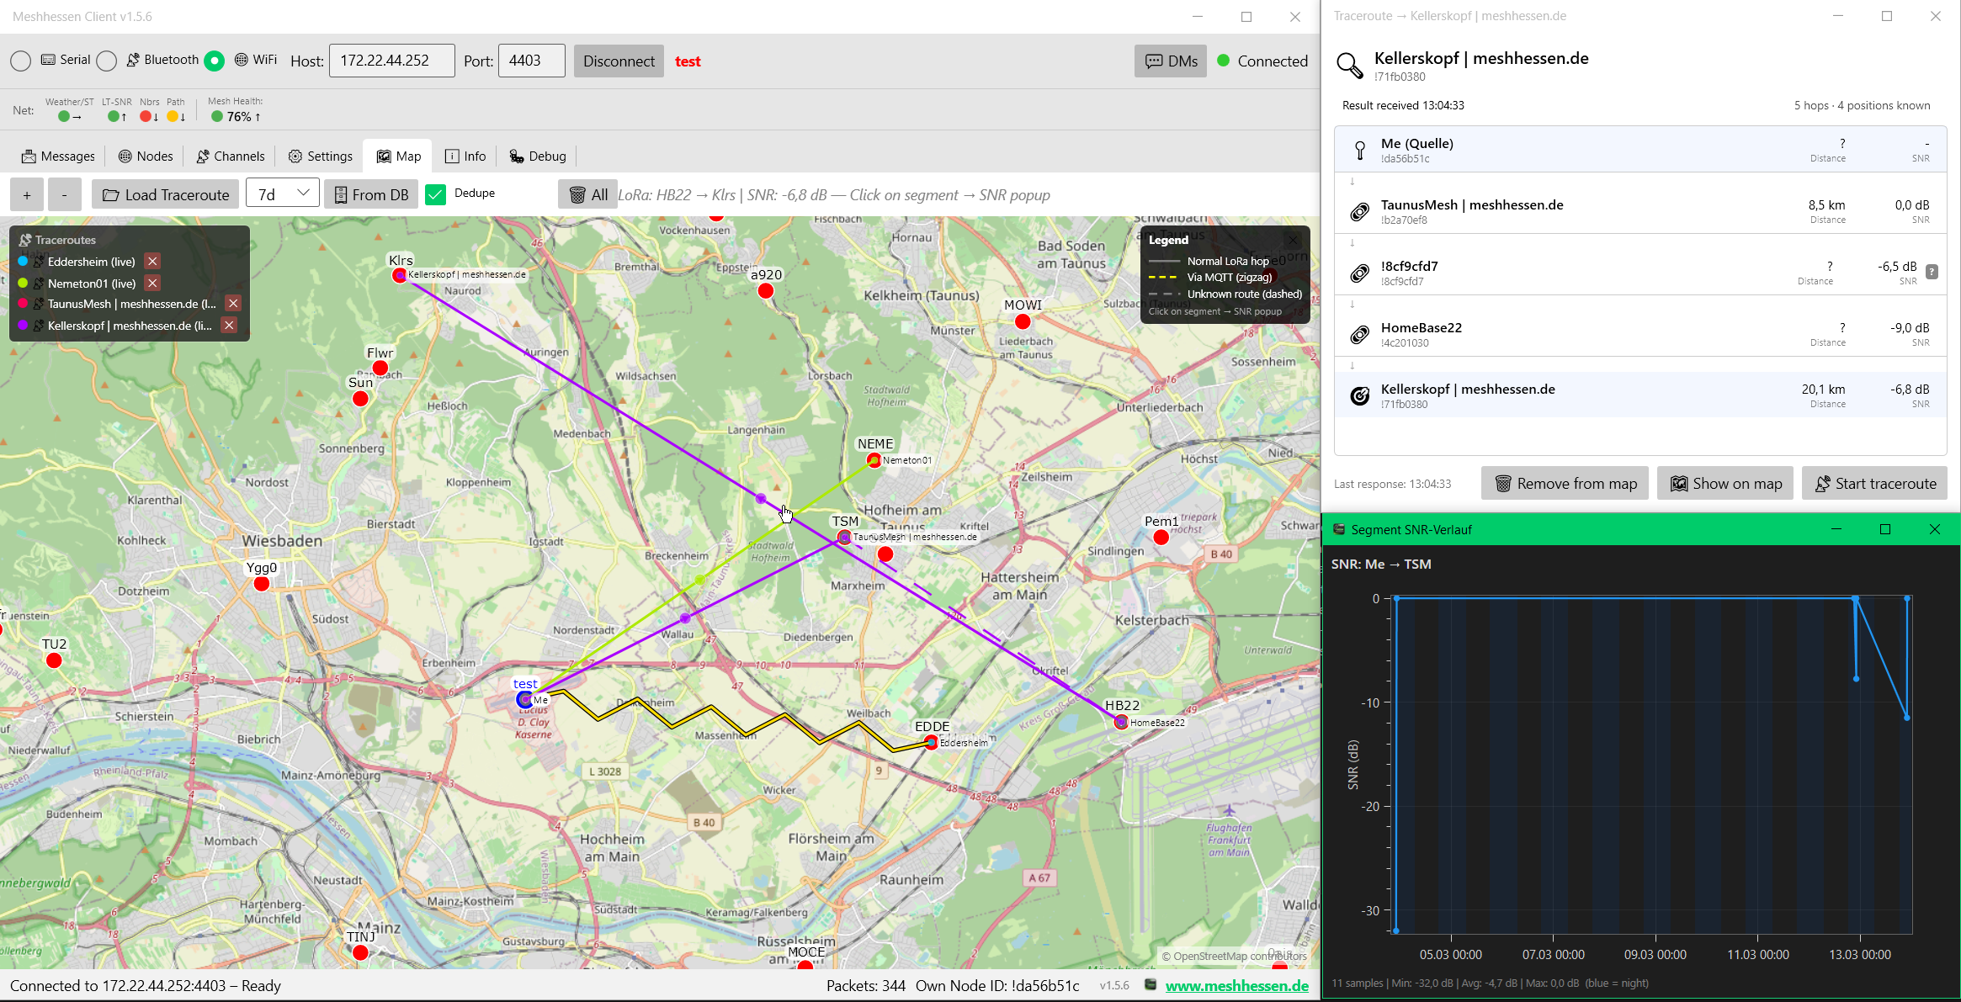Open the Debug tab
Viewport: 1961px width, 1002px height.
coord(536,156)
